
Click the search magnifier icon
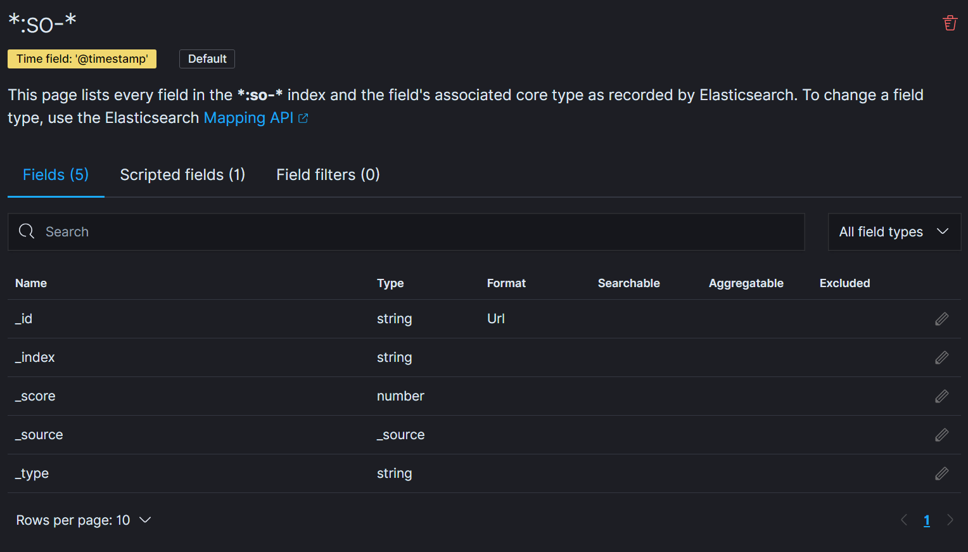tap(27, 231)
